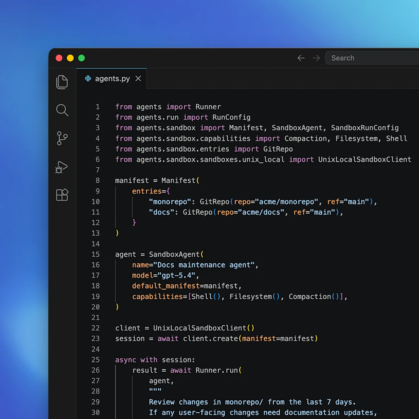Open the Explorer files icon

pos(62,82)
